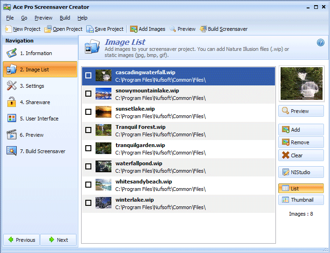330x253 pixels.
Task: Click the green Previous arrow icon
Action: click(11, 239)
